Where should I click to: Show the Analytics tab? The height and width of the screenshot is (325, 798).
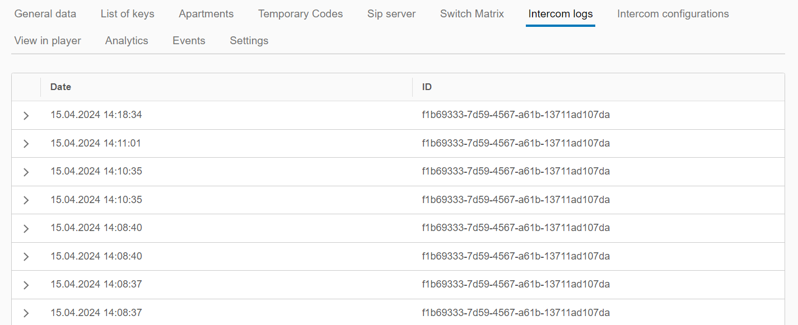pyautogui.click(x=127, y=41)
